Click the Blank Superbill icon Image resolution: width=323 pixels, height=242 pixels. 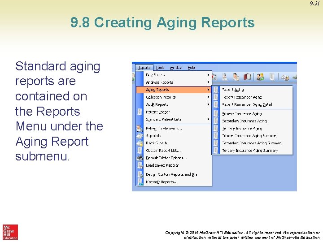[140, 143]
